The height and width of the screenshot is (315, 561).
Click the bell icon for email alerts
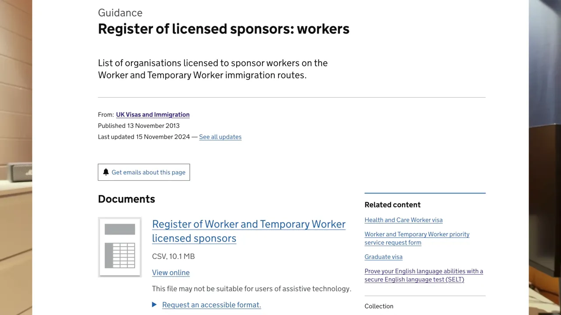coord(106,172)
